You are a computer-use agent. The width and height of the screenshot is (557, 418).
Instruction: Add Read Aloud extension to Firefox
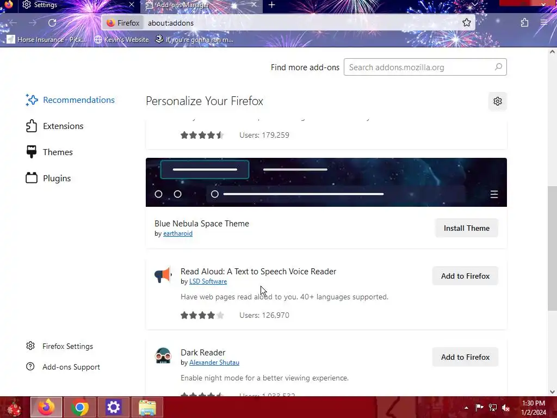coord(465,276)
